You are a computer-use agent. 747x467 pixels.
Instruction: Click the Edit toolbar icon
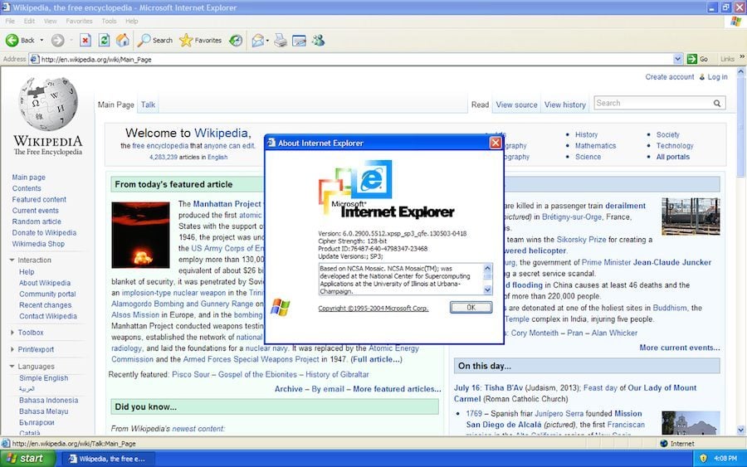pos(299,41)
